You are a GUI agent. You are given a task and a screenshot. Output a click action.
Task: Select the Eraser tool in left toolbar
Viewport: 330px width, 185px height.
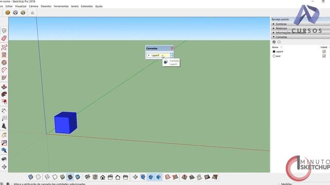4,39
